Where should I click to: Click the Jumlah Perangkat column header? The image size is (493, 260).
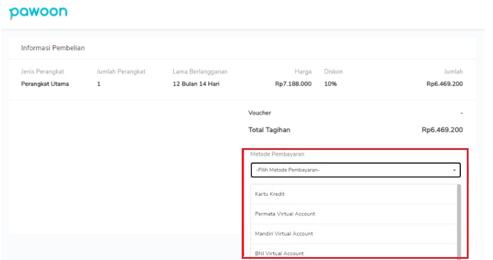[x=121, y=71]
